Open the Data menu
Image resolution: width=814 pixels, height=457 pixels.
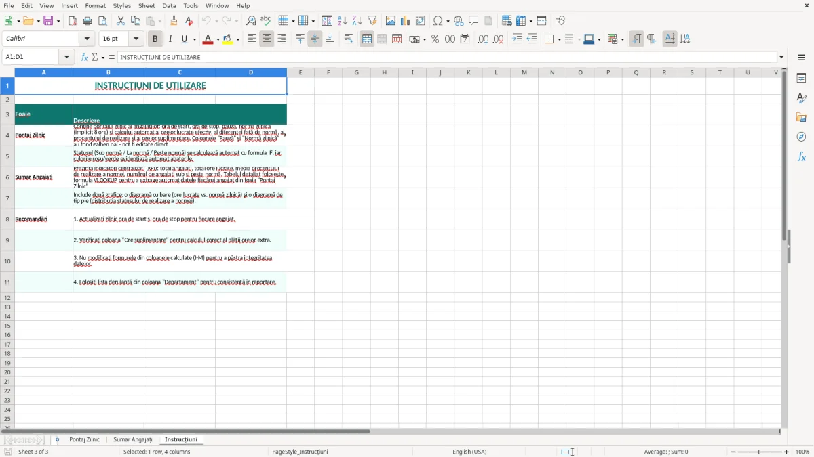[x=169, y=5]
